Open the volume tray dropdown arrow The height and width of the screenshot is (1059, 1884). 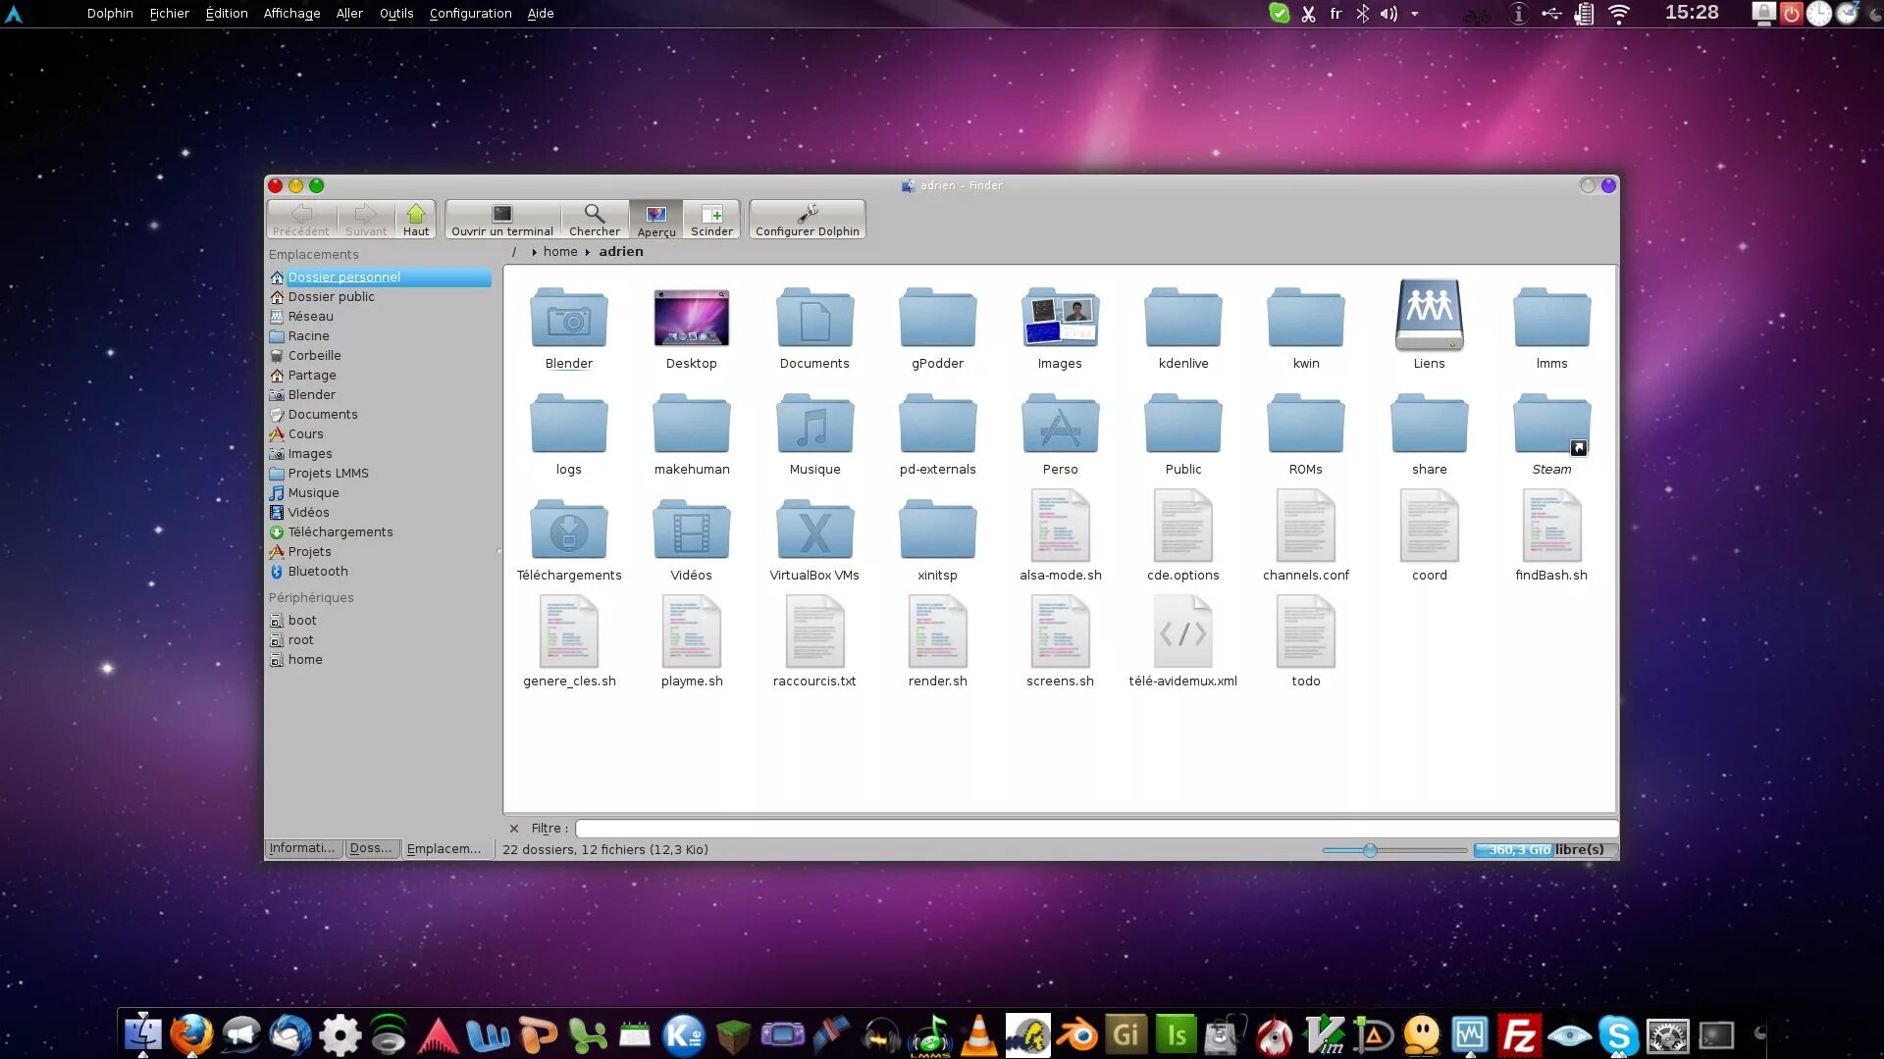[1414, 14]
